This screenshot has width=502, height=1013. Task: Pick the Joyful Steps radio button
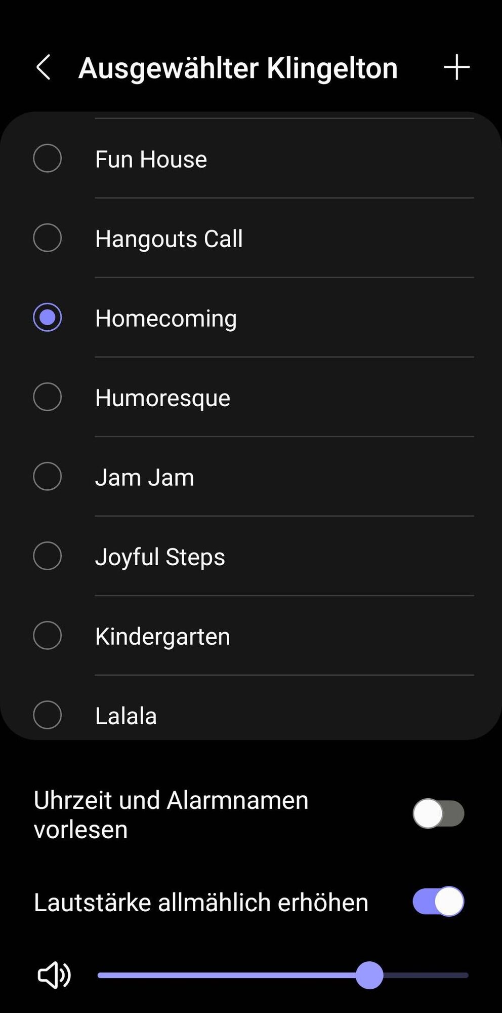click(48, 556)
